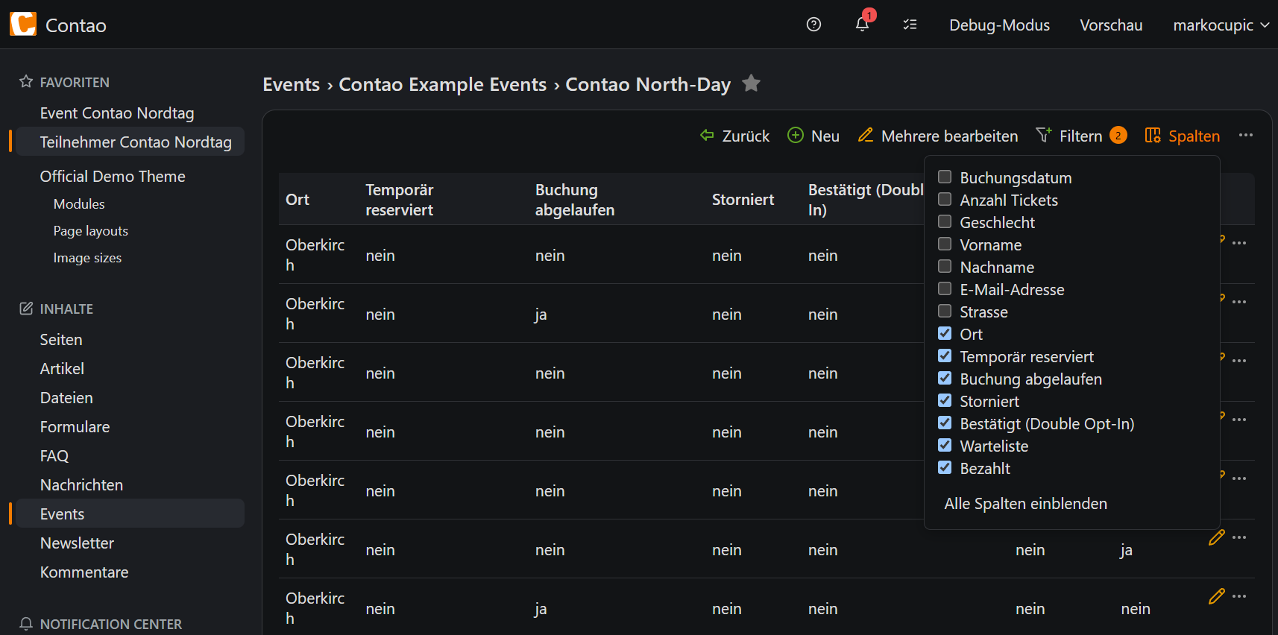The width and height of the screenshot is (1278, 635).
Task: Open the Filtern filter panel
Action: tap(1081, 136)
